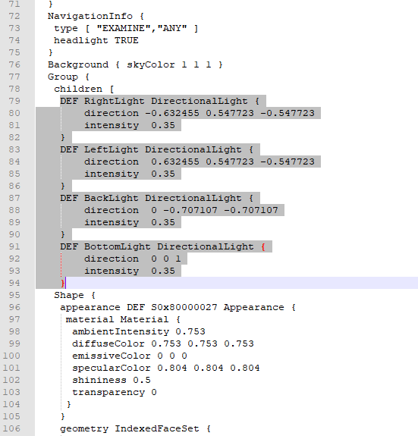The width and height of the screenshot is (418, 436).
Task: Click "children [" on line 78
Action: tap(84, 89)
